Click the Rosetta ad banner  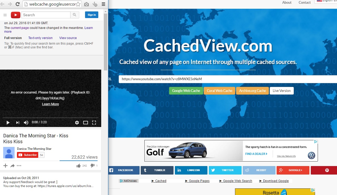click(x=275, y=192)
